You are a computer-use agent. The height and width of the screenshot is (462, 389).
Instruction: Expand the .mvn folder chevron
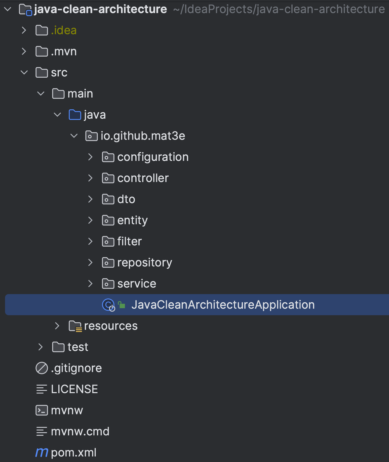[24, 52]
